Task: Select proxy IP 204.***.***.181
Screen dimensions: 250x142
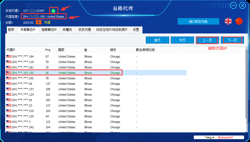Action: pyautogui.click(x=23, y=67)
